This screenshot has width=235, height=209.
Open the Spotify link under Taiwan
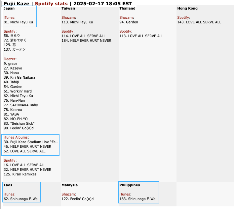pos(67,31)
